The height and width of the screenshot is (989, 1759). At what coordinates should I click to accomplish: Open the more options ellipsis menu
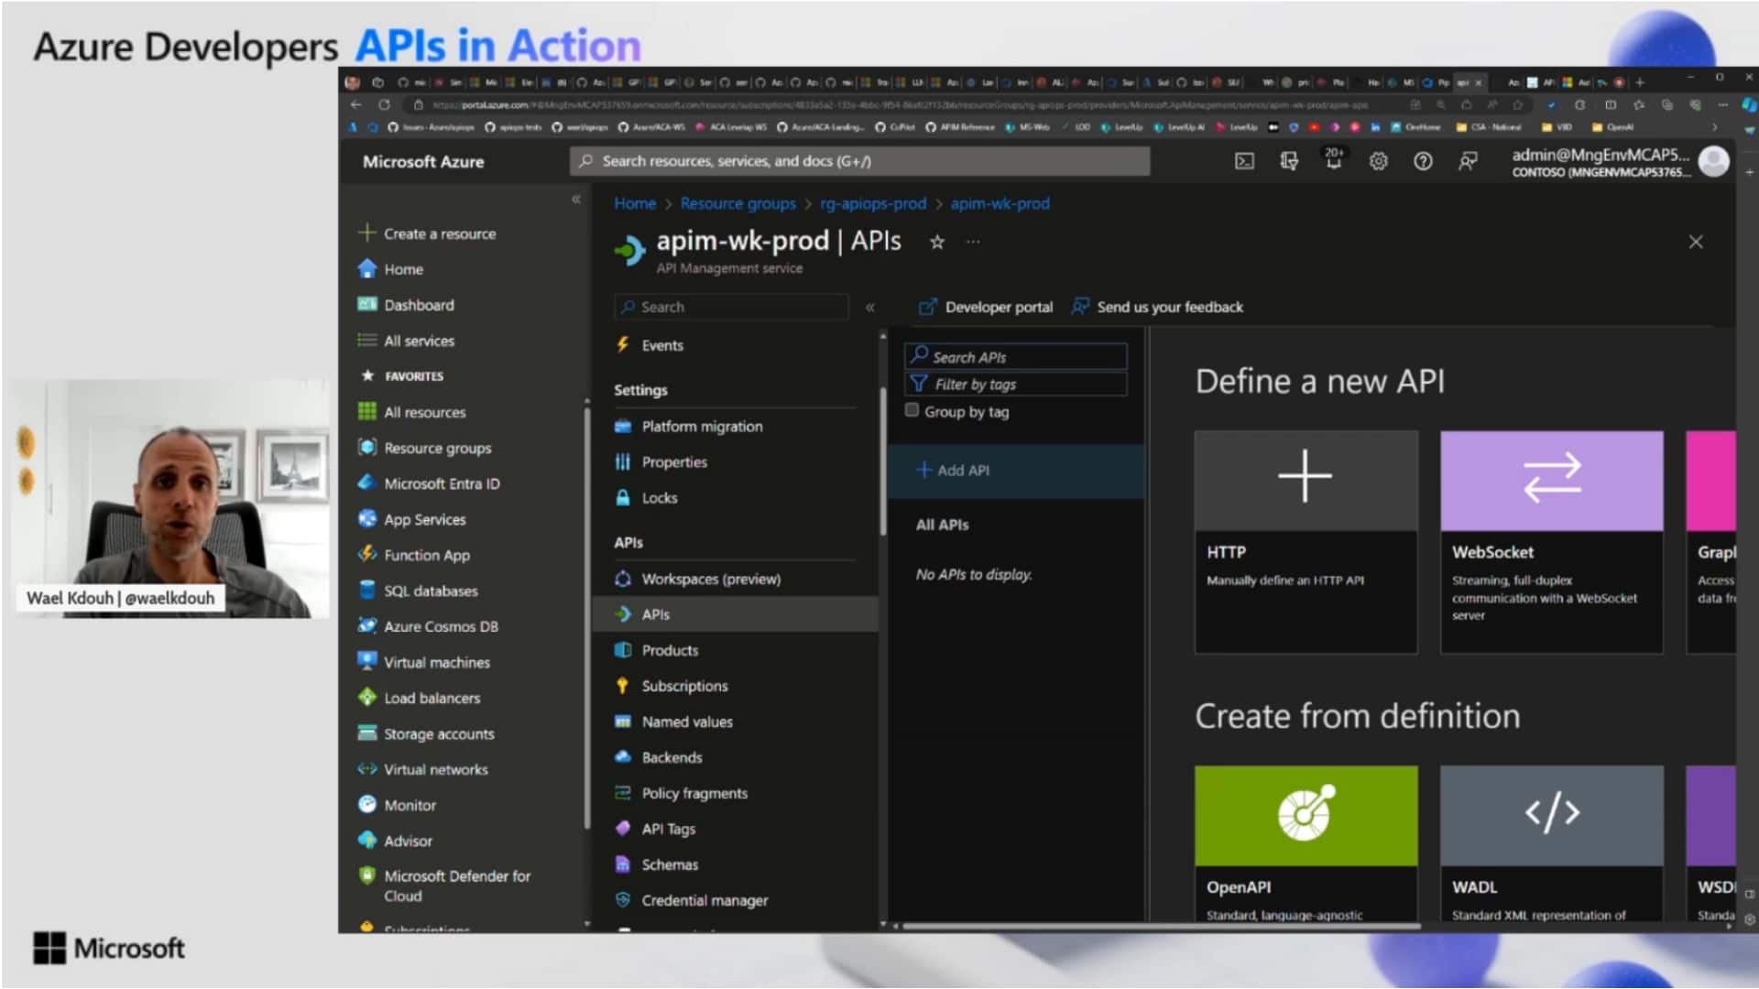point(973,243)
